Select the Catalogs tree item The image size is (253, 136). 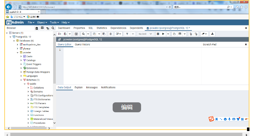point(31,61)
